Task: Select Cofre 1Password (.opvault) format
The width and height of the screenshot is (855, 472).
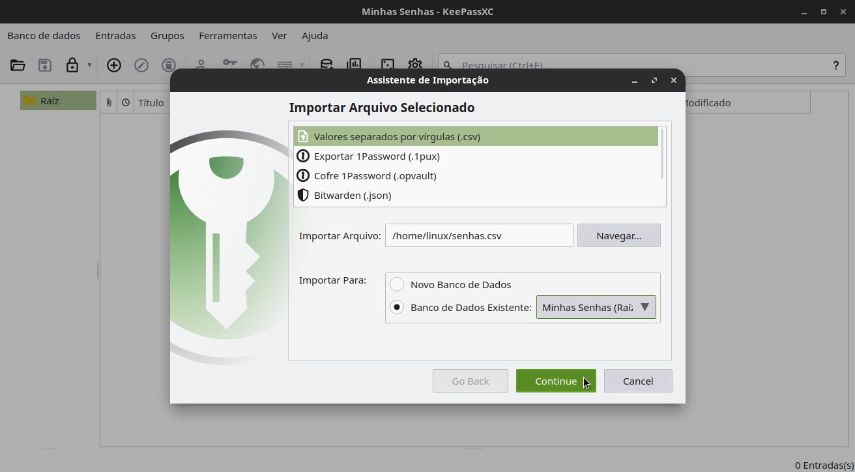Action: [x=476, y=176]
